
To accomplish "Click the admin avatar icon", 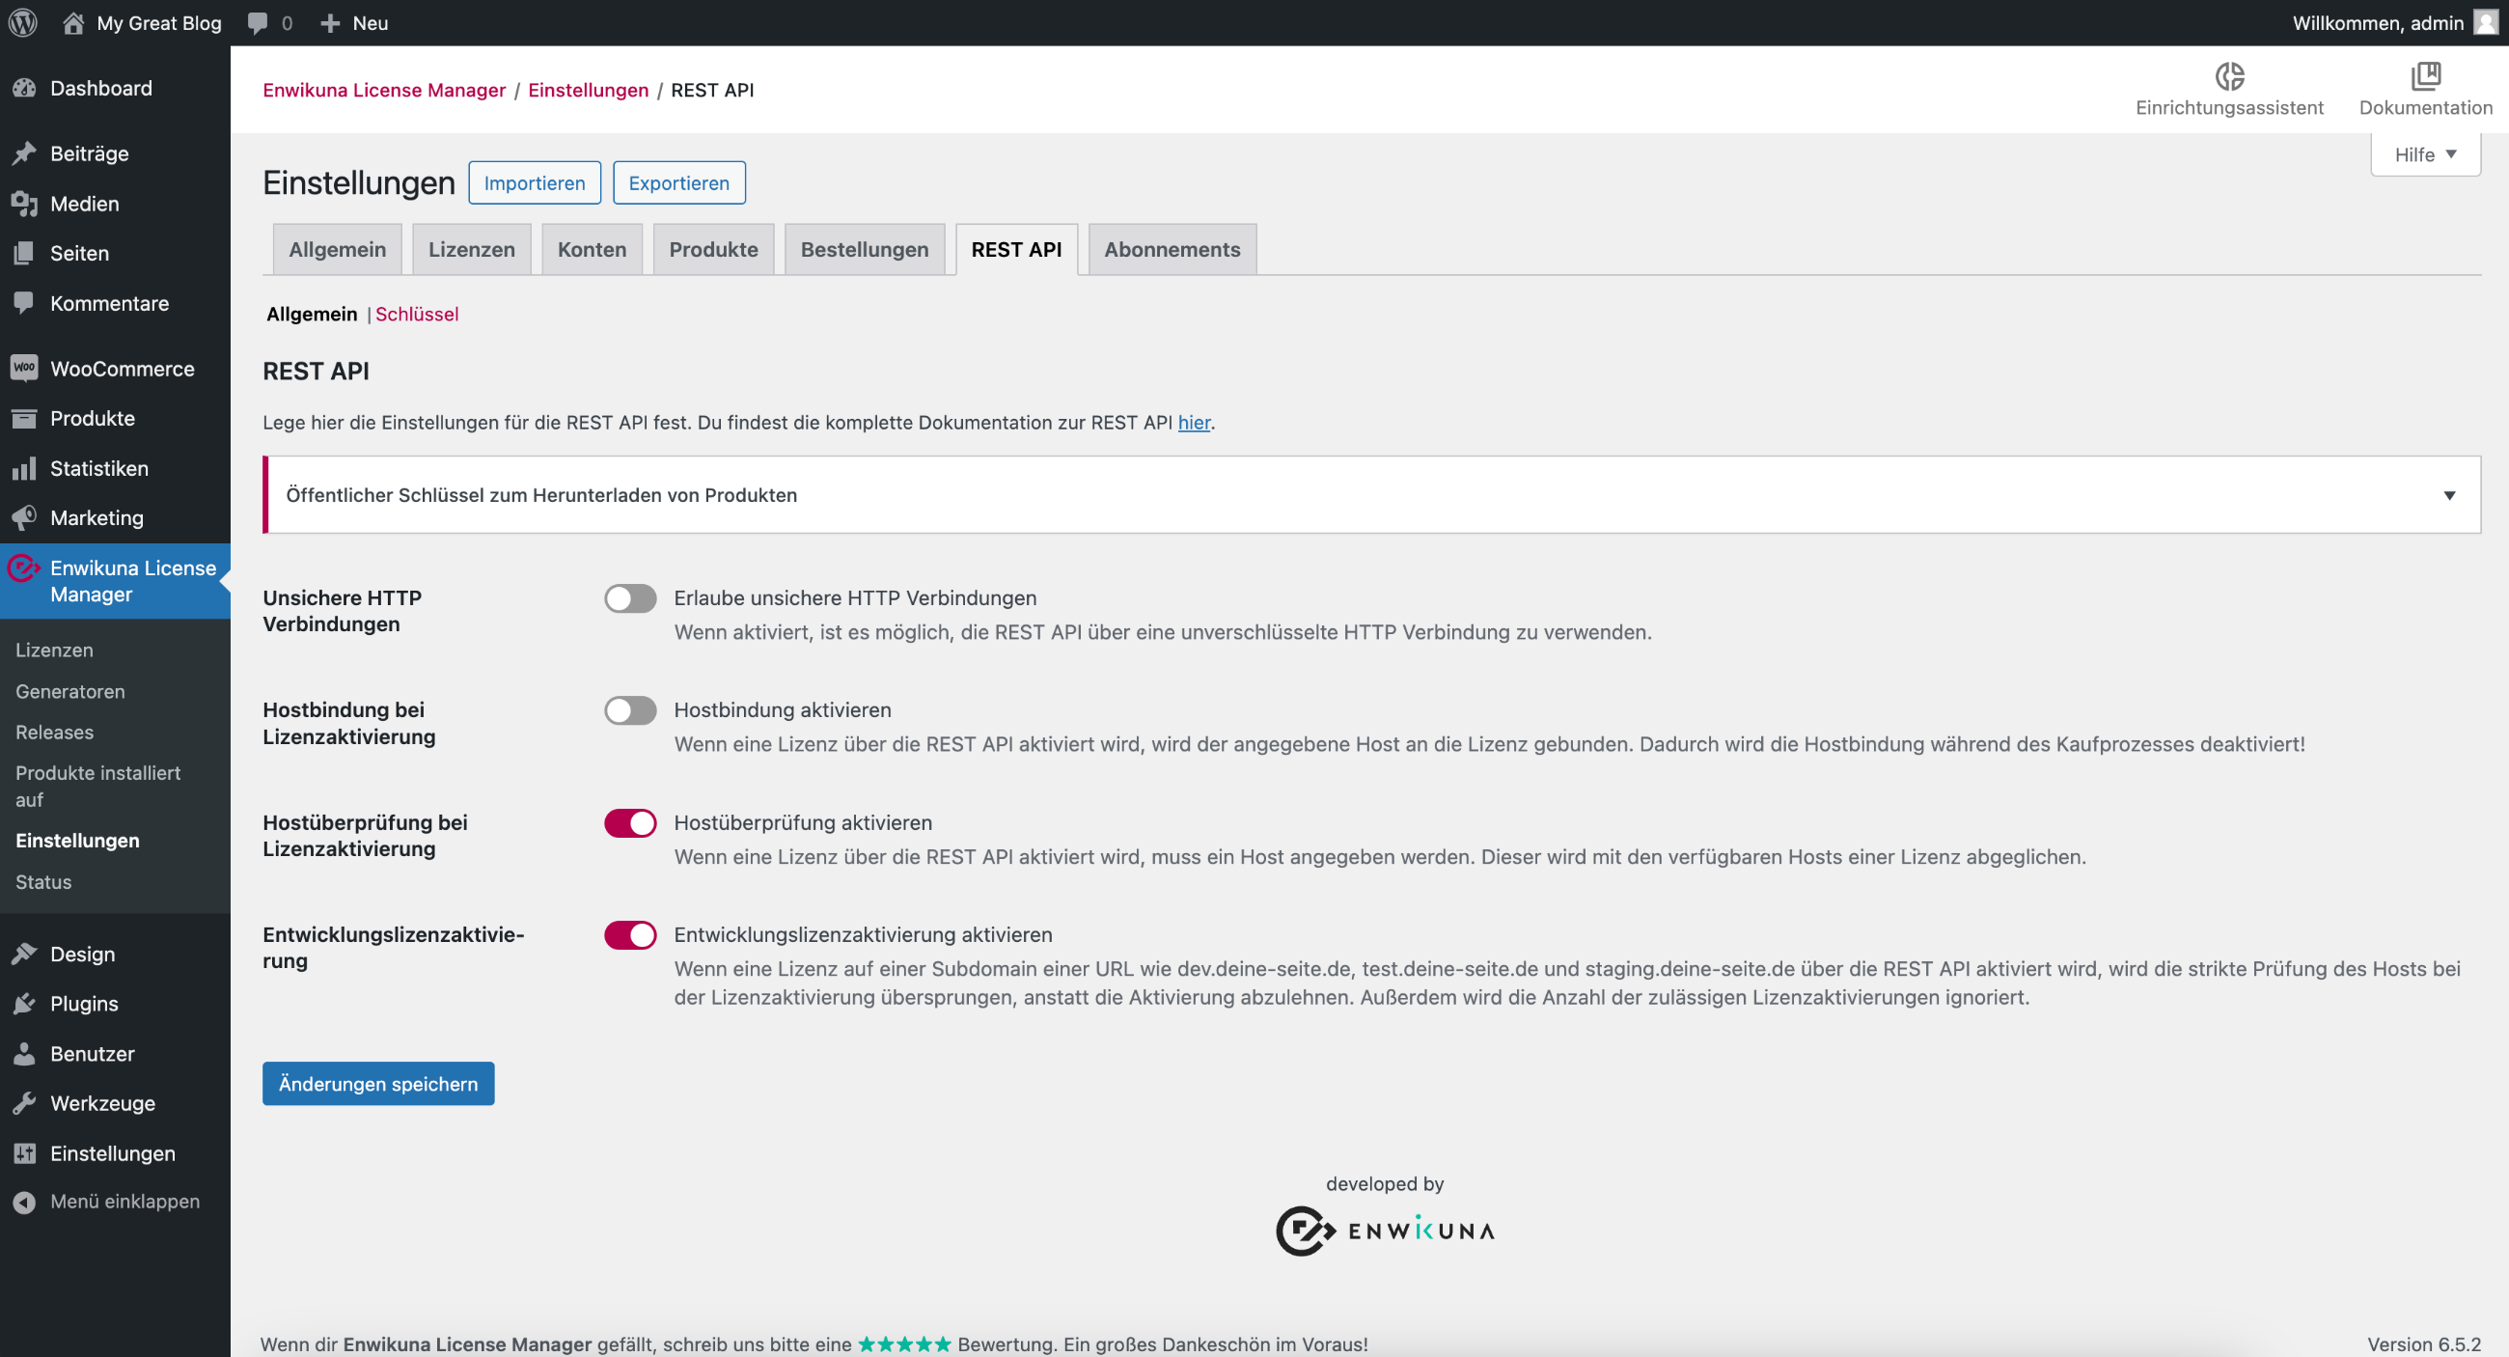I will pos(2487,22).
